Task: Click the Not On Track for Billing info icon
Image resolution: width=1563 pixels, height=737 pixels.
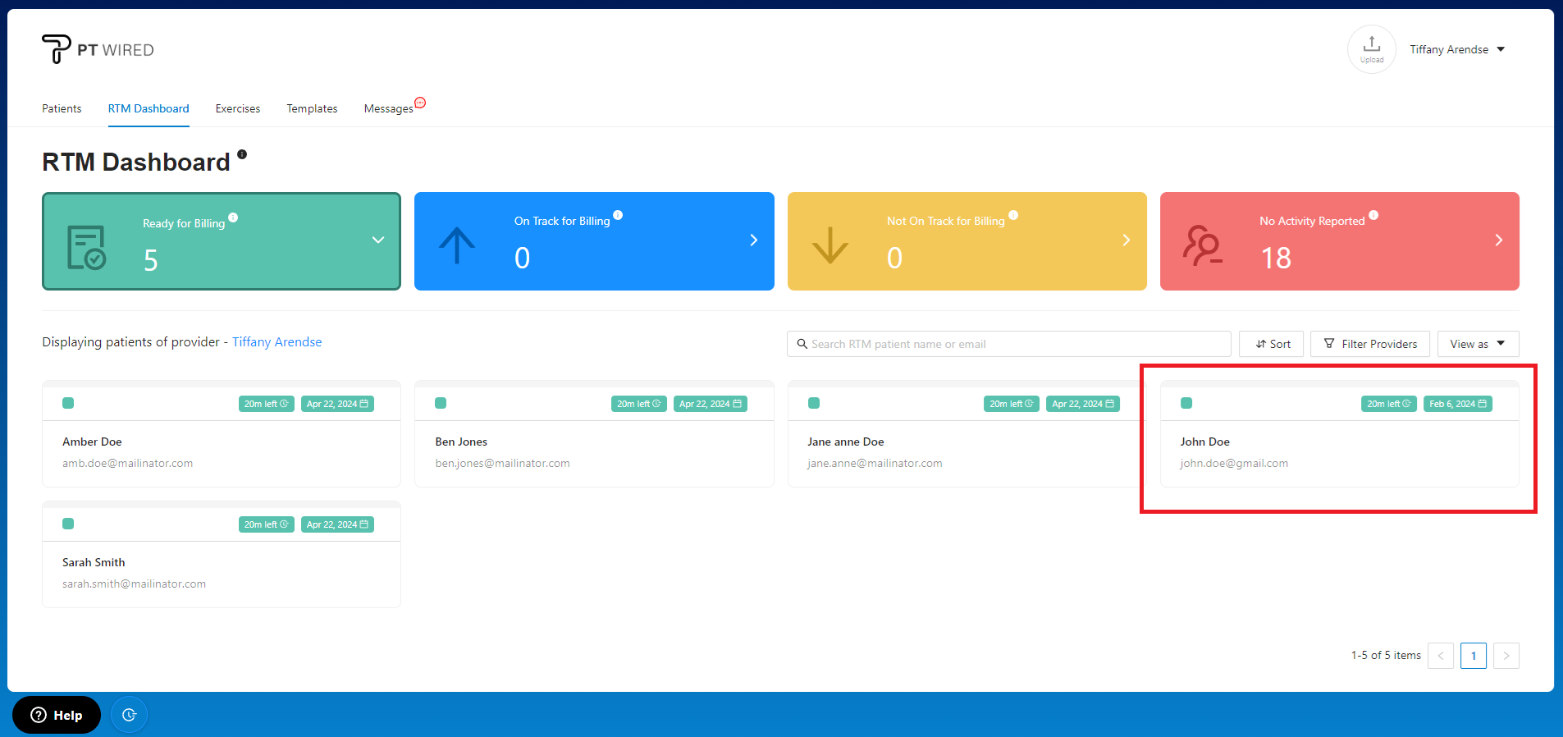Action: tap(1013, 215)
